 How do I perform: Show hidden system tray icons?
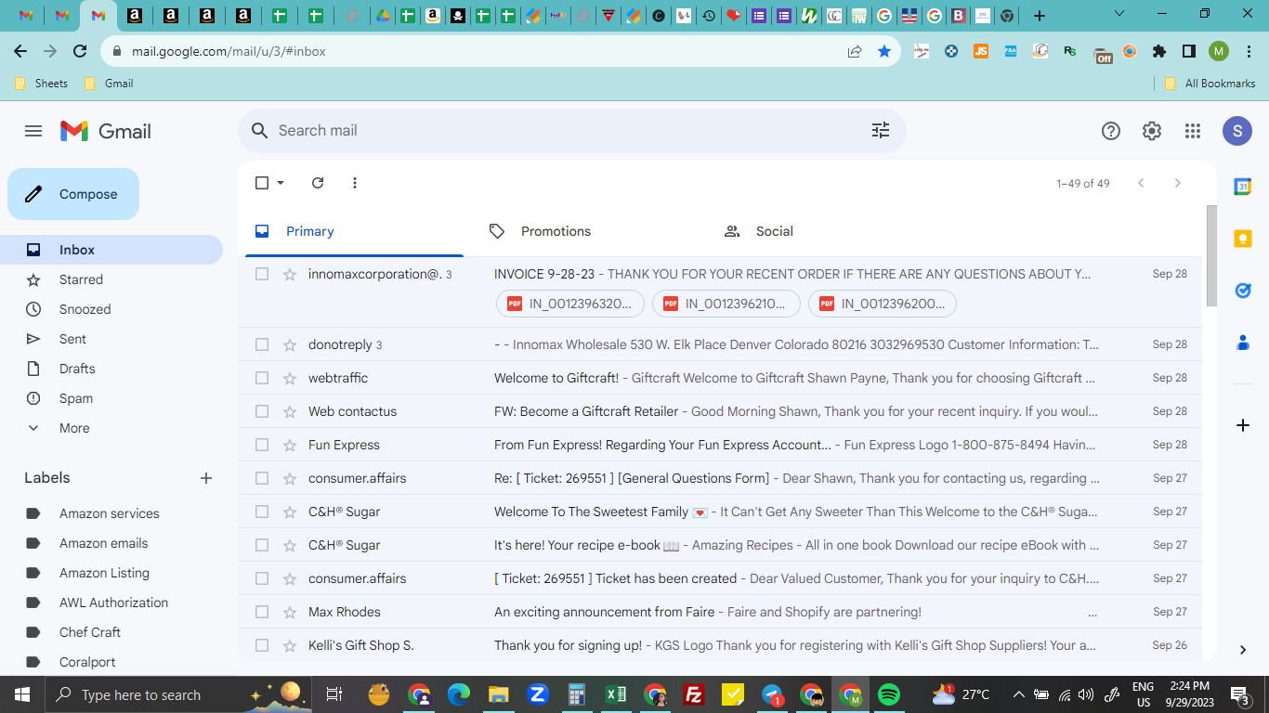pyautogui.click(x=1019, y=694)
